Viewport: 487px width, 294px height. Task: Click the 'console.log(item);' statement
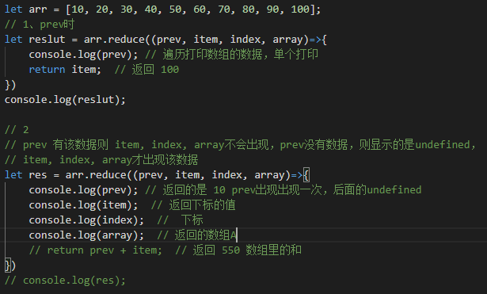coord(83,205)
